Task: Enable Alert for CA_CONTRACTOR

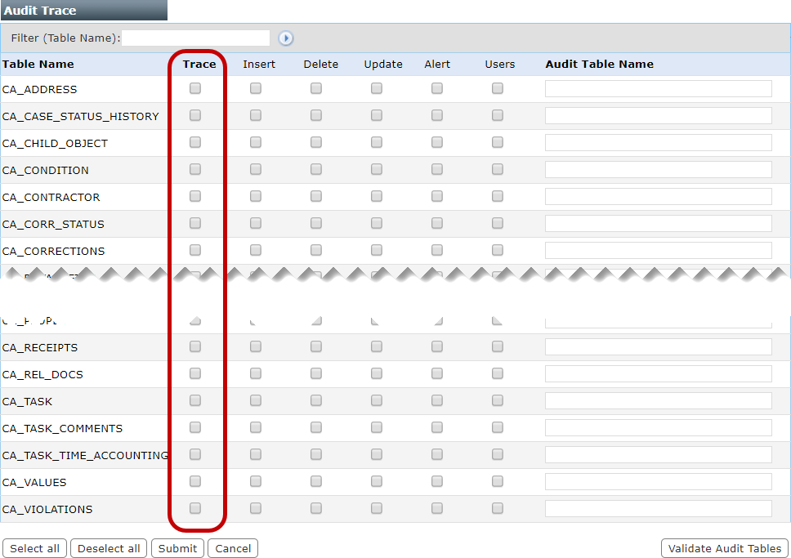Action: [x=437, y=197]
